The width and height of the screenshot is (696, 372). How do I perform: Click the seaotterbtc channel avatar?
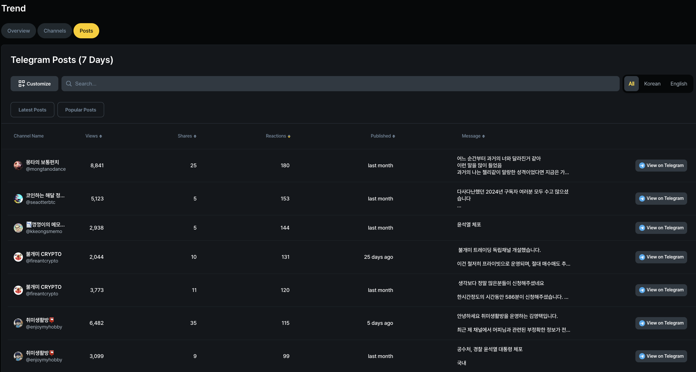coord(18,199)
